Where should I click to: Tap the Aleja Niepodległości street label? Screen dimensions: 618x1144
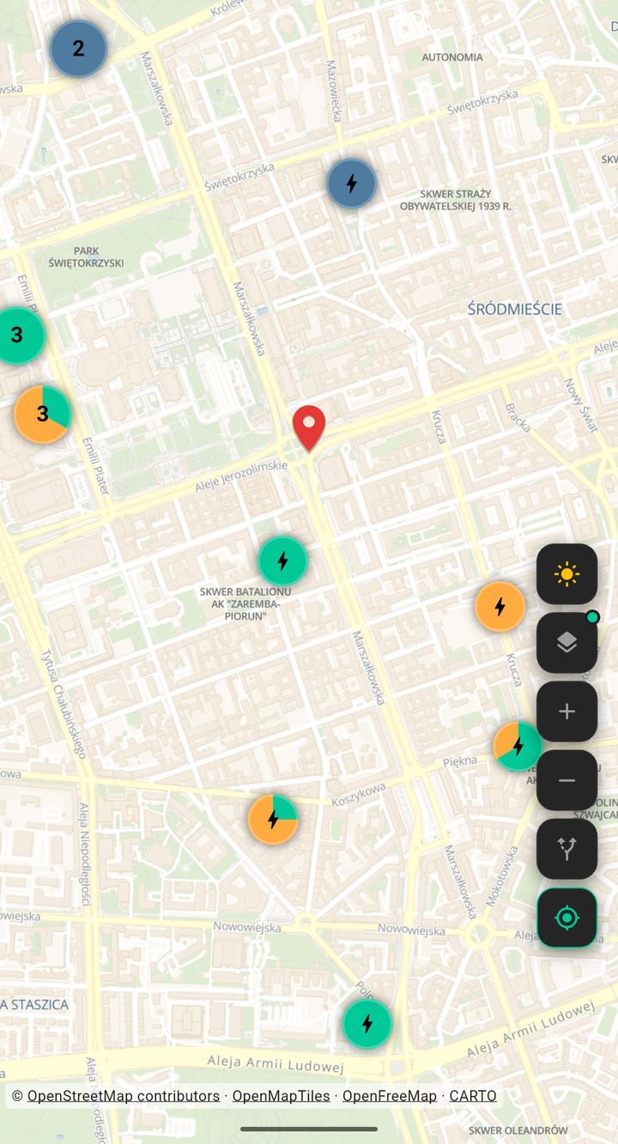[x=85, y=854]
